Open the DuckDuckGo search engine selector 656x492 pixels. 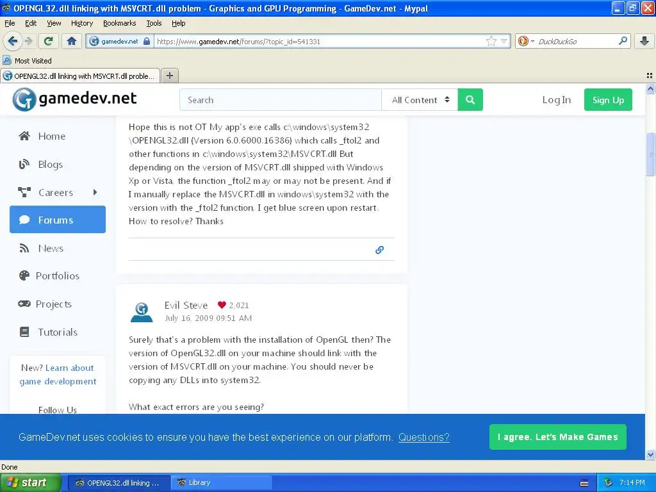point(525,41)
